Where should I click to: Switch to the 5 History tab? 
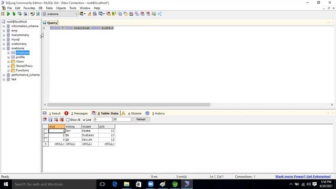(159, 113)
